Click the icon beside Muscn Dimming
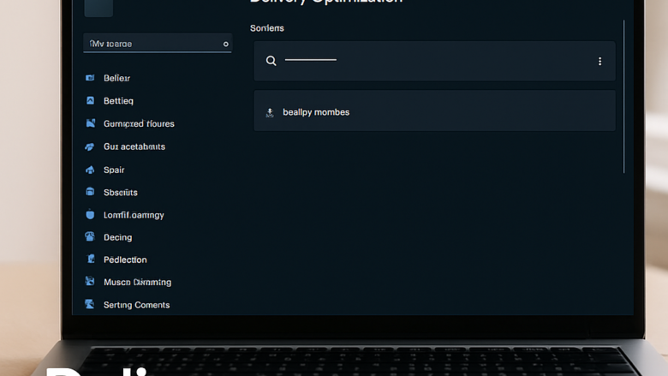This screenshot has width=668, height=376. (89, 281)
